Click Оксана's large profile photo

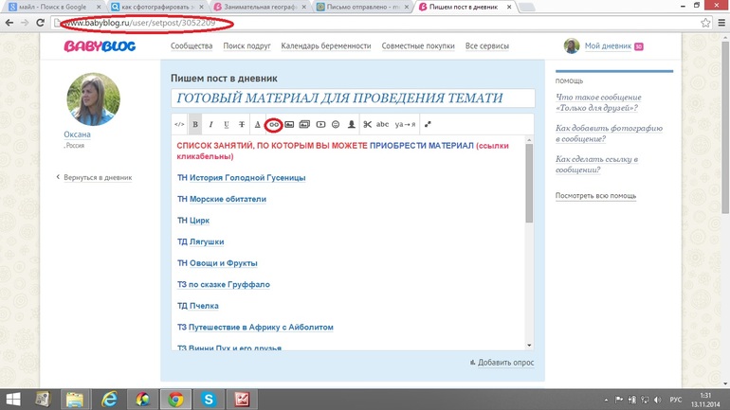coord(93,99)
